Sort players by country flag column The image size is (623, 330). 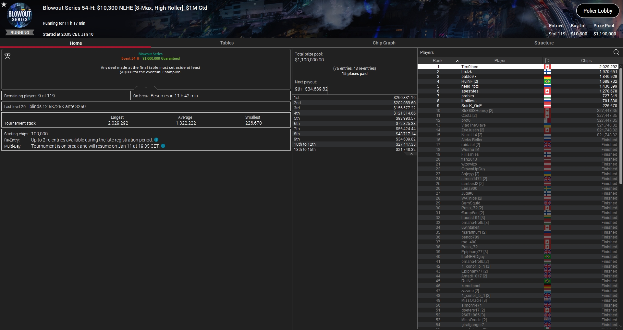pyautogui.click(x=547, y=61)
